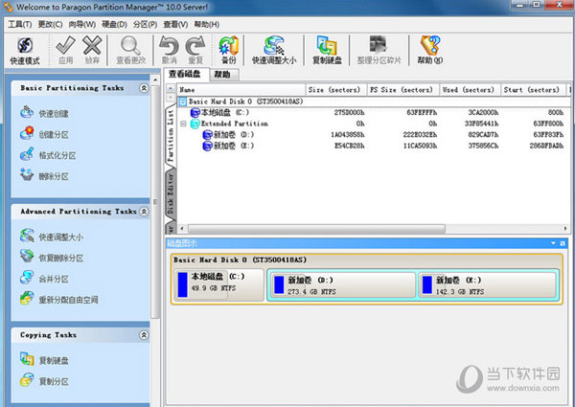The width and height of the screenshot is (575, 407).
Task: Click Basic Hard Disk 0 disk map title
Action: point(241,260)
